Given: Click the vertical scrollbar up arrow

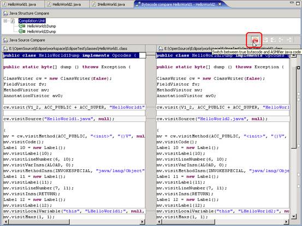Looking at the screenshot, I should point(293,56).
